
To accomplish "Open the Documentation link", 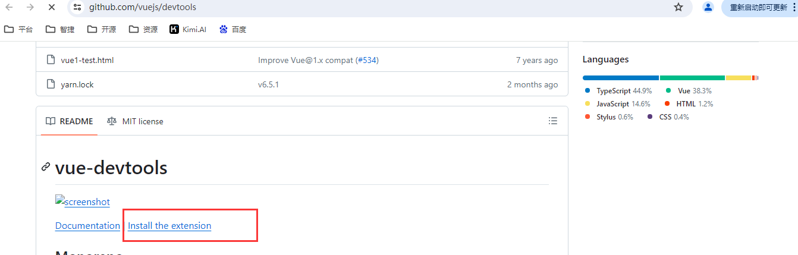I will tap(87, 226).
